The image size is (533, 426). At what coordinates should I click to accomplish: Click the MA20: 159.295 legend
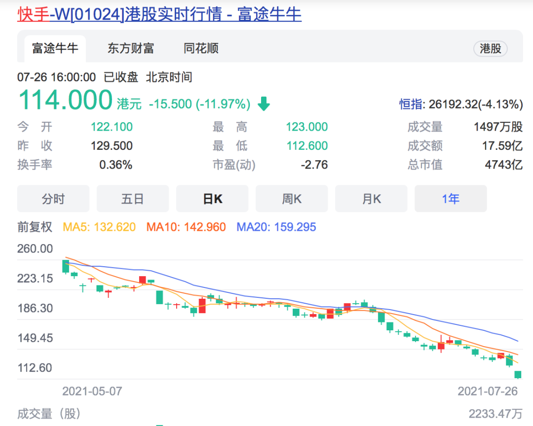[276, 227]
